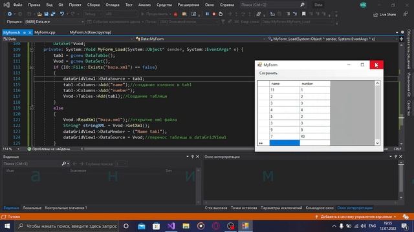Open the Microsoft Store taskbar icon
The width and height of the screenshot is (414, 232).
coord(157,226)
